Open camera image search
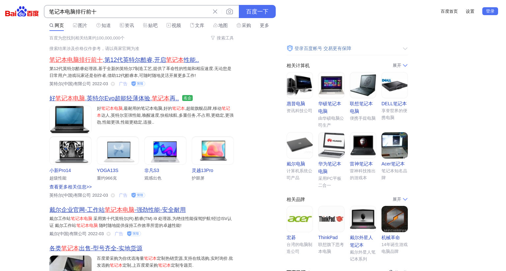This screenshot has height=271, width=506. [230, 12]
